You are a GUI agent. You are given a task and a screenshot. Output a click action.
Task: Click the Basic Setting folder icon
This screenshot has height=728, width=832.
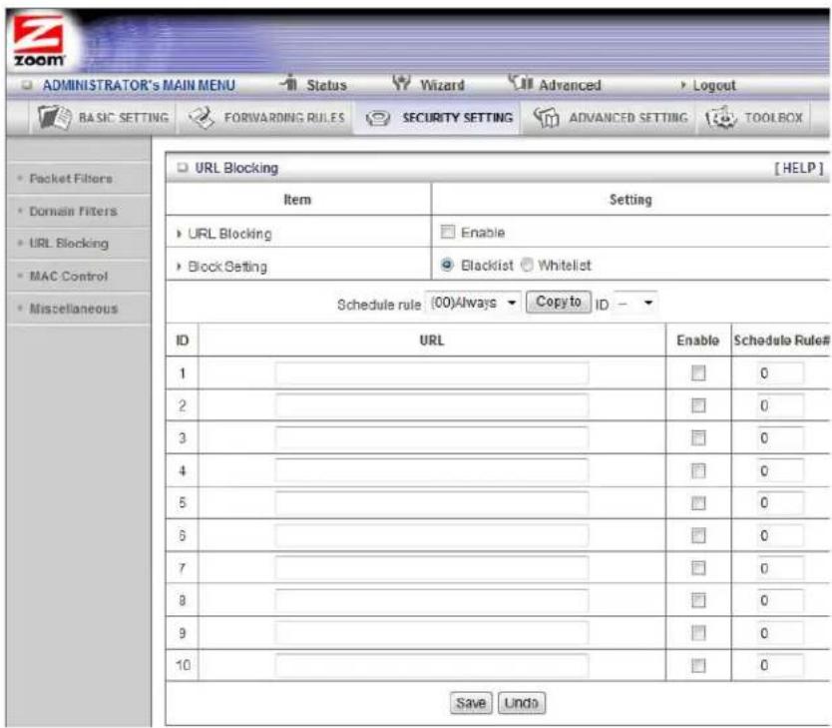tap(54, 118)
